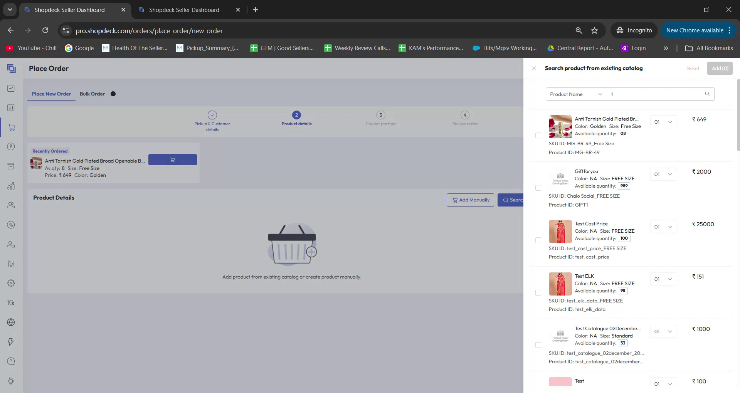Switch to the Bulk Order tab
Screen dimensions: 740x393
coord(92,94)
